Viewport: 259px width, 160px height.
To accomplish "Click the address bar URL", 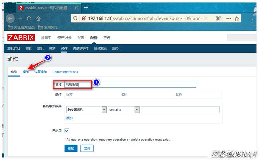I will pos(147,18).
